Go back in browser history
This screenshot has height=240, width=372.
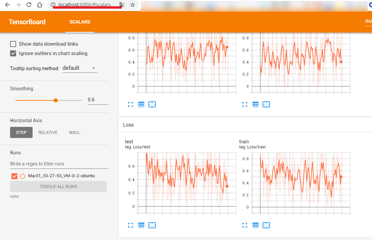7,5
